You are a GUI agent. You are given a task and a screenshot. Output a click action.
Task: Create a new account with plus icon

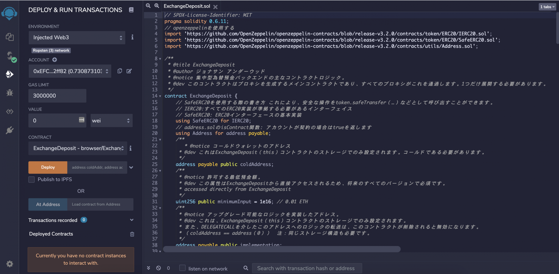(x=54, y=60)
